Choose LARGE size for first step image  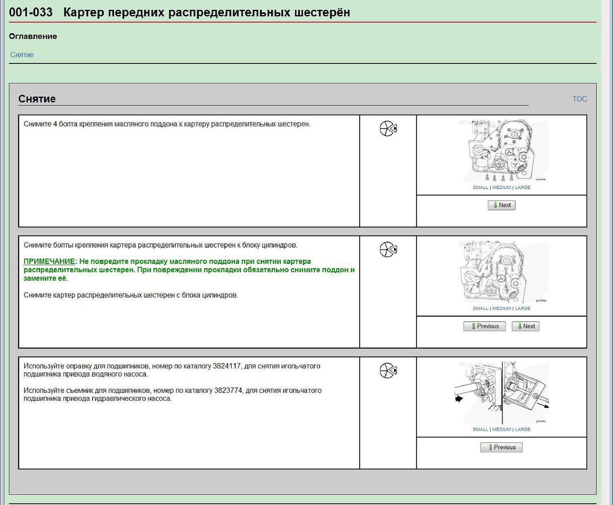[523, 187]
